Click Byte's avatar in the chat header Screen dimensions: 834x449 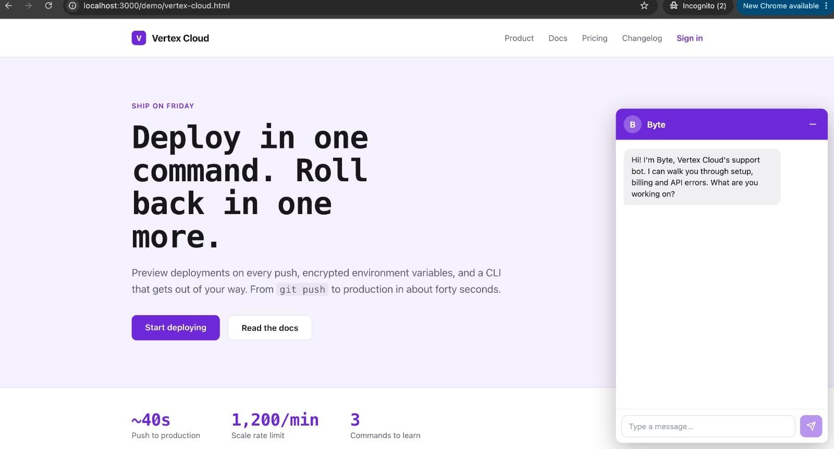pyautogui.click(x=632, y=124)
